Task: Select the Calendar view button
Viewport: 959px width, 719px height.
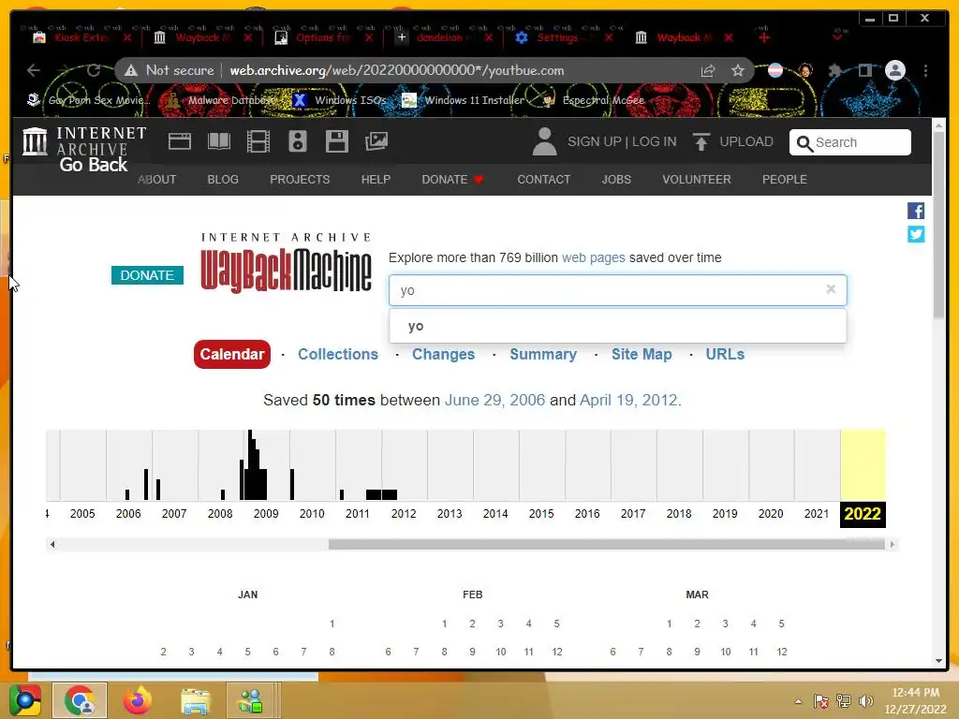Action: (232, 355)
